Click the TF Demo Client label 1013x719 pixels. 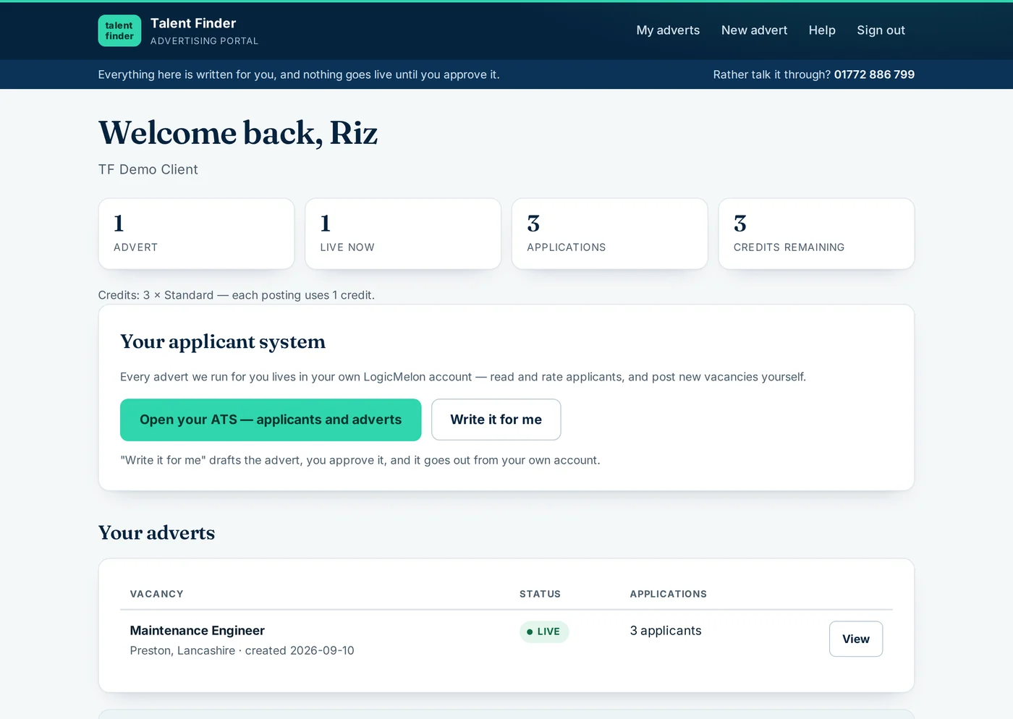click(x=148, y=169)
